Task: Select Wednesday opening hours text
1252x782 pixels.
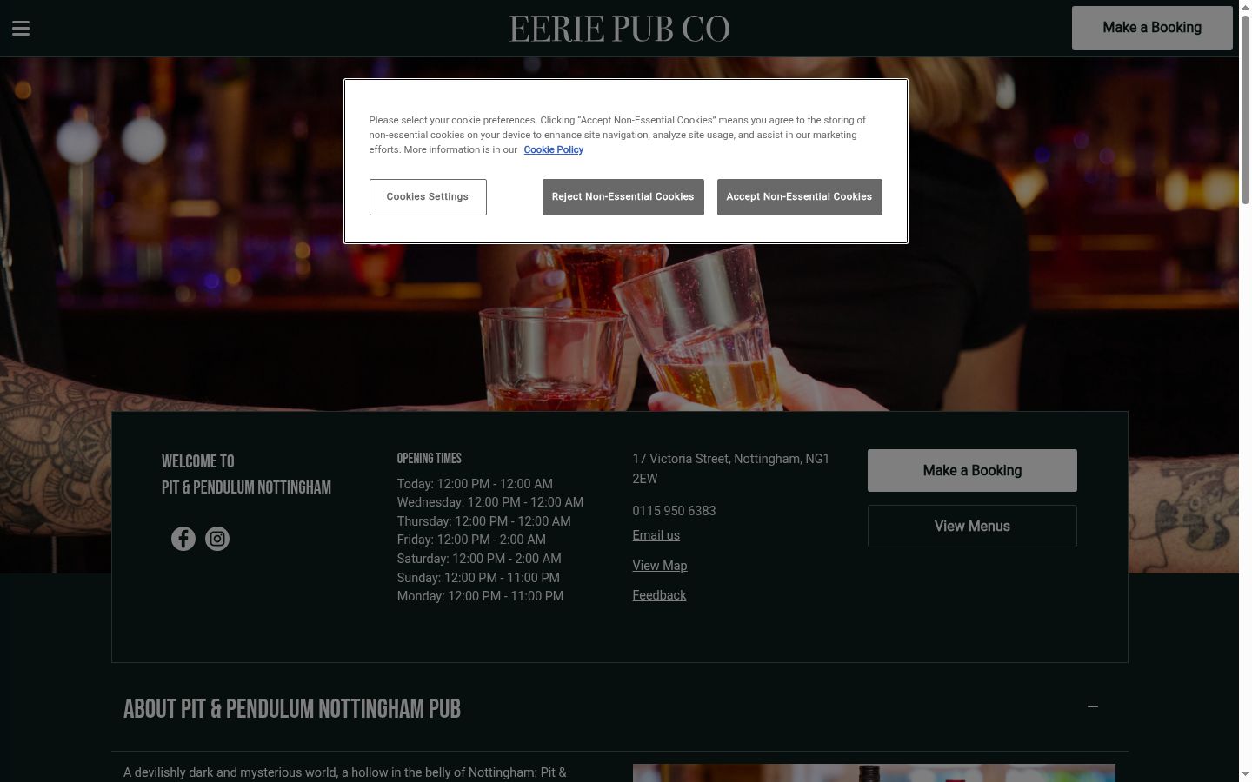Action: tap(490, 502)
